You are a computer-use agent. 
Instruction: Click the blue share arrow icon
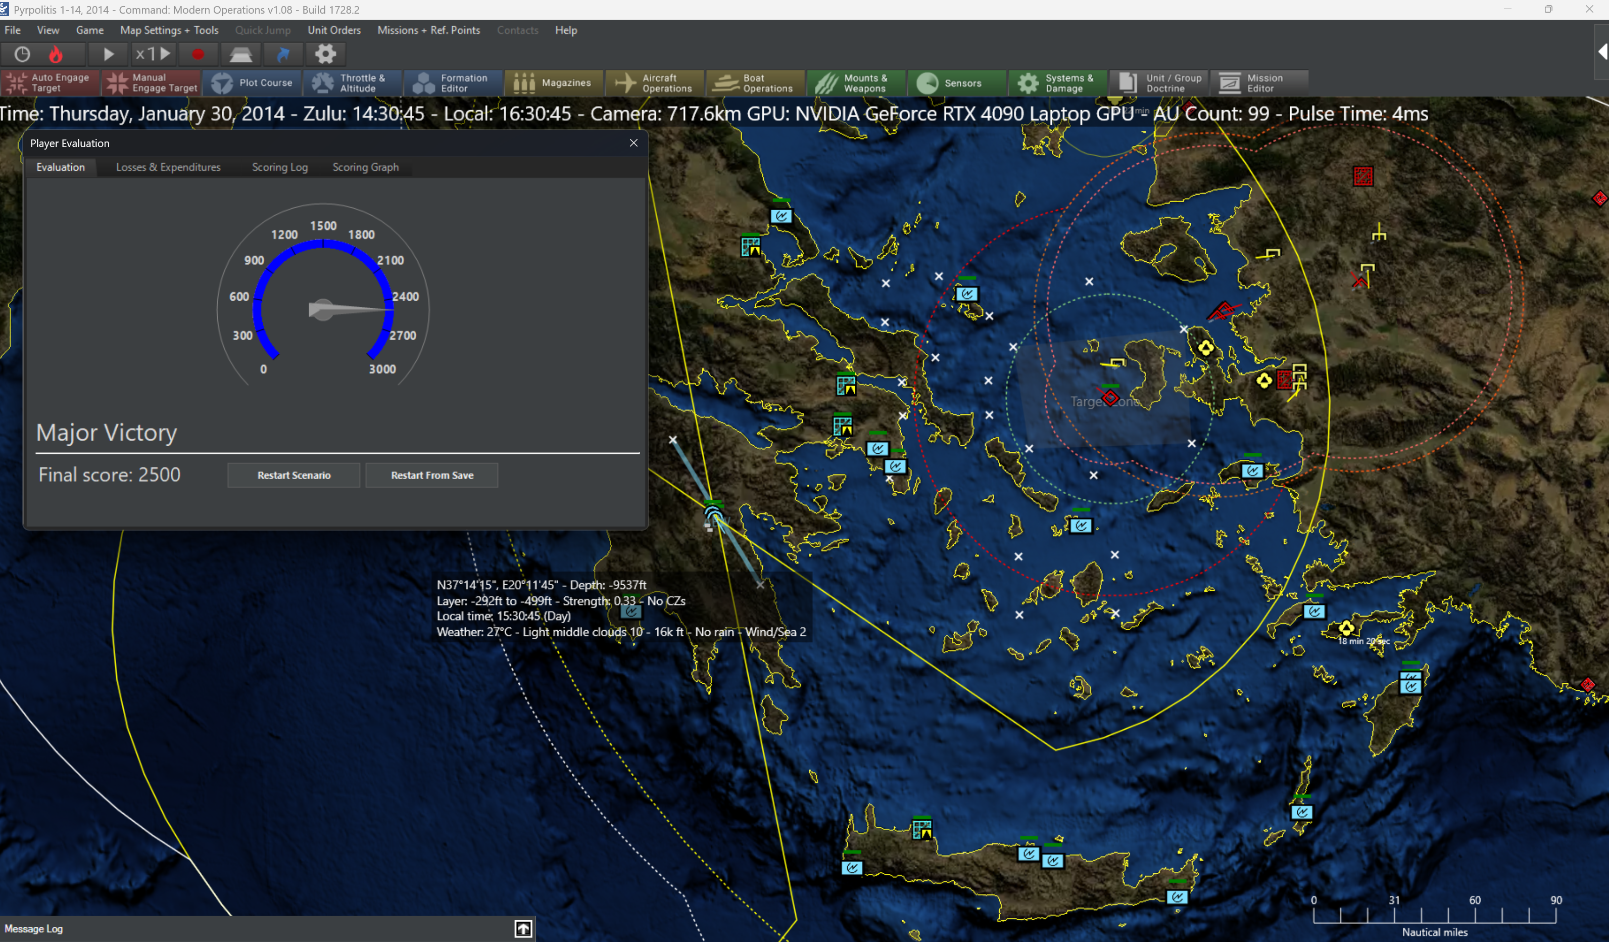283,54
